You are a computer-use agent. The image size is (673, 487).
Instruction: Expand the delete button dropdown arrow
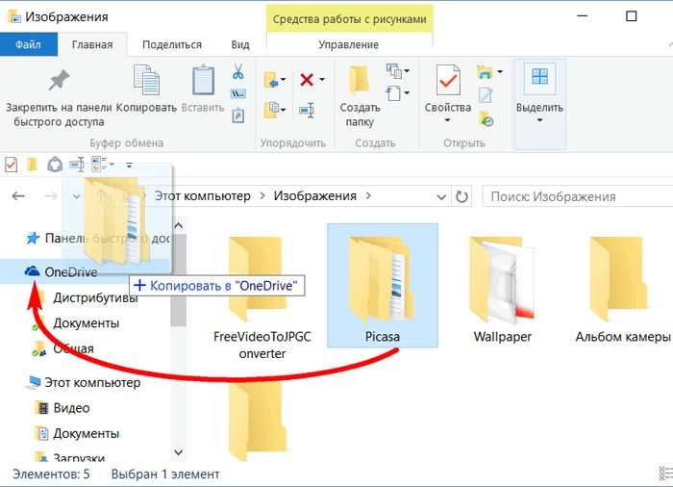322,80
